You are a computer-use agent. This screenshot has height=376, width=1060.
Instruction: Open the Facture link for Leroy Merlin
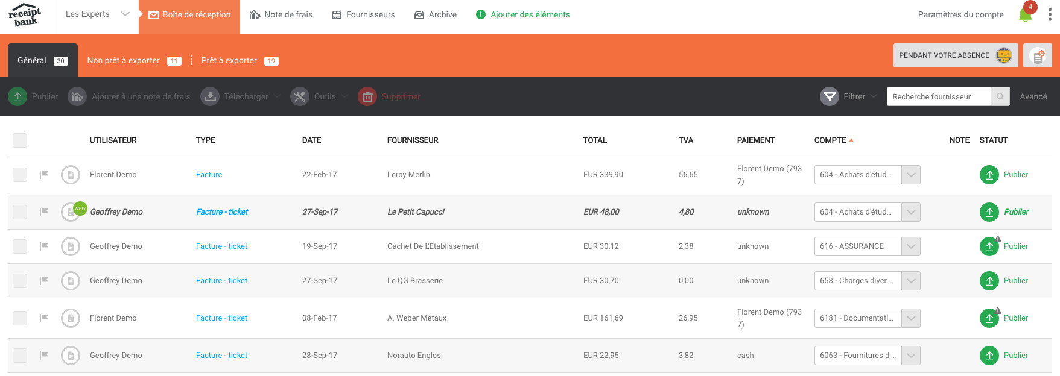point(209,175)
